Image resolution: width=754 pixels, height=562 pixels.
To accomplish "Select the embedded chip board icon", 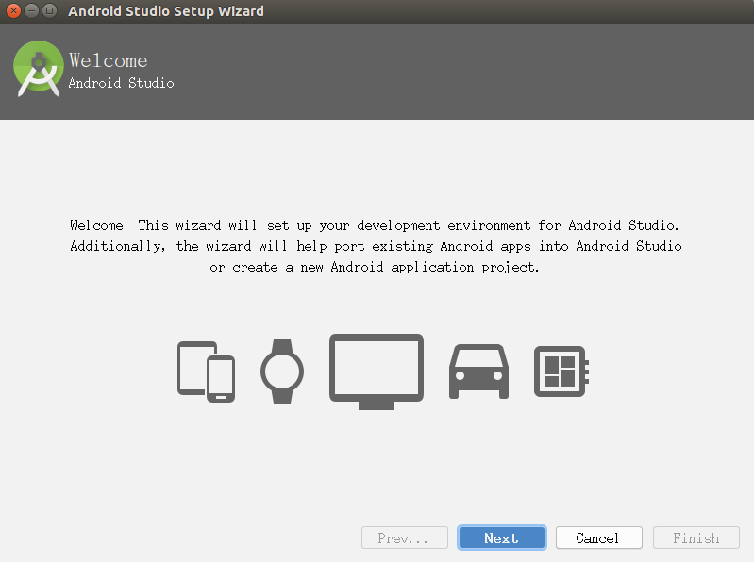I will click(561, 372).
